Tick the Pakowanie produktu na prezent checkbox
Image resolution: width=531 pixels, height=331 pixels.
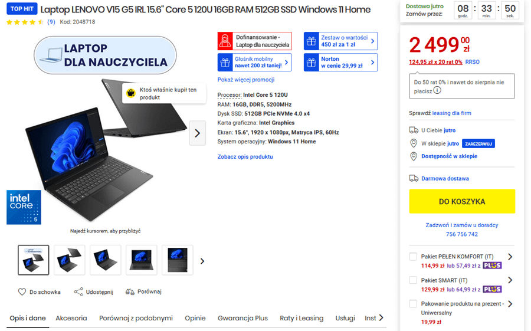(x=413, y=303)
